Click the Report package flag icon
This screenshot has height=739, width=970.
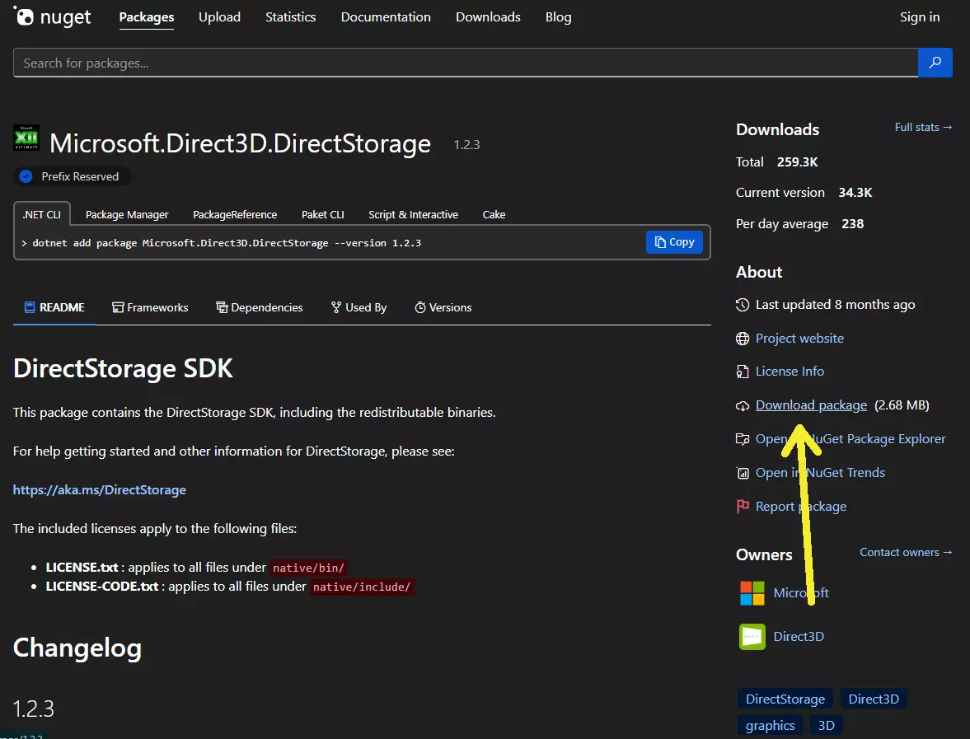point(743,506)
